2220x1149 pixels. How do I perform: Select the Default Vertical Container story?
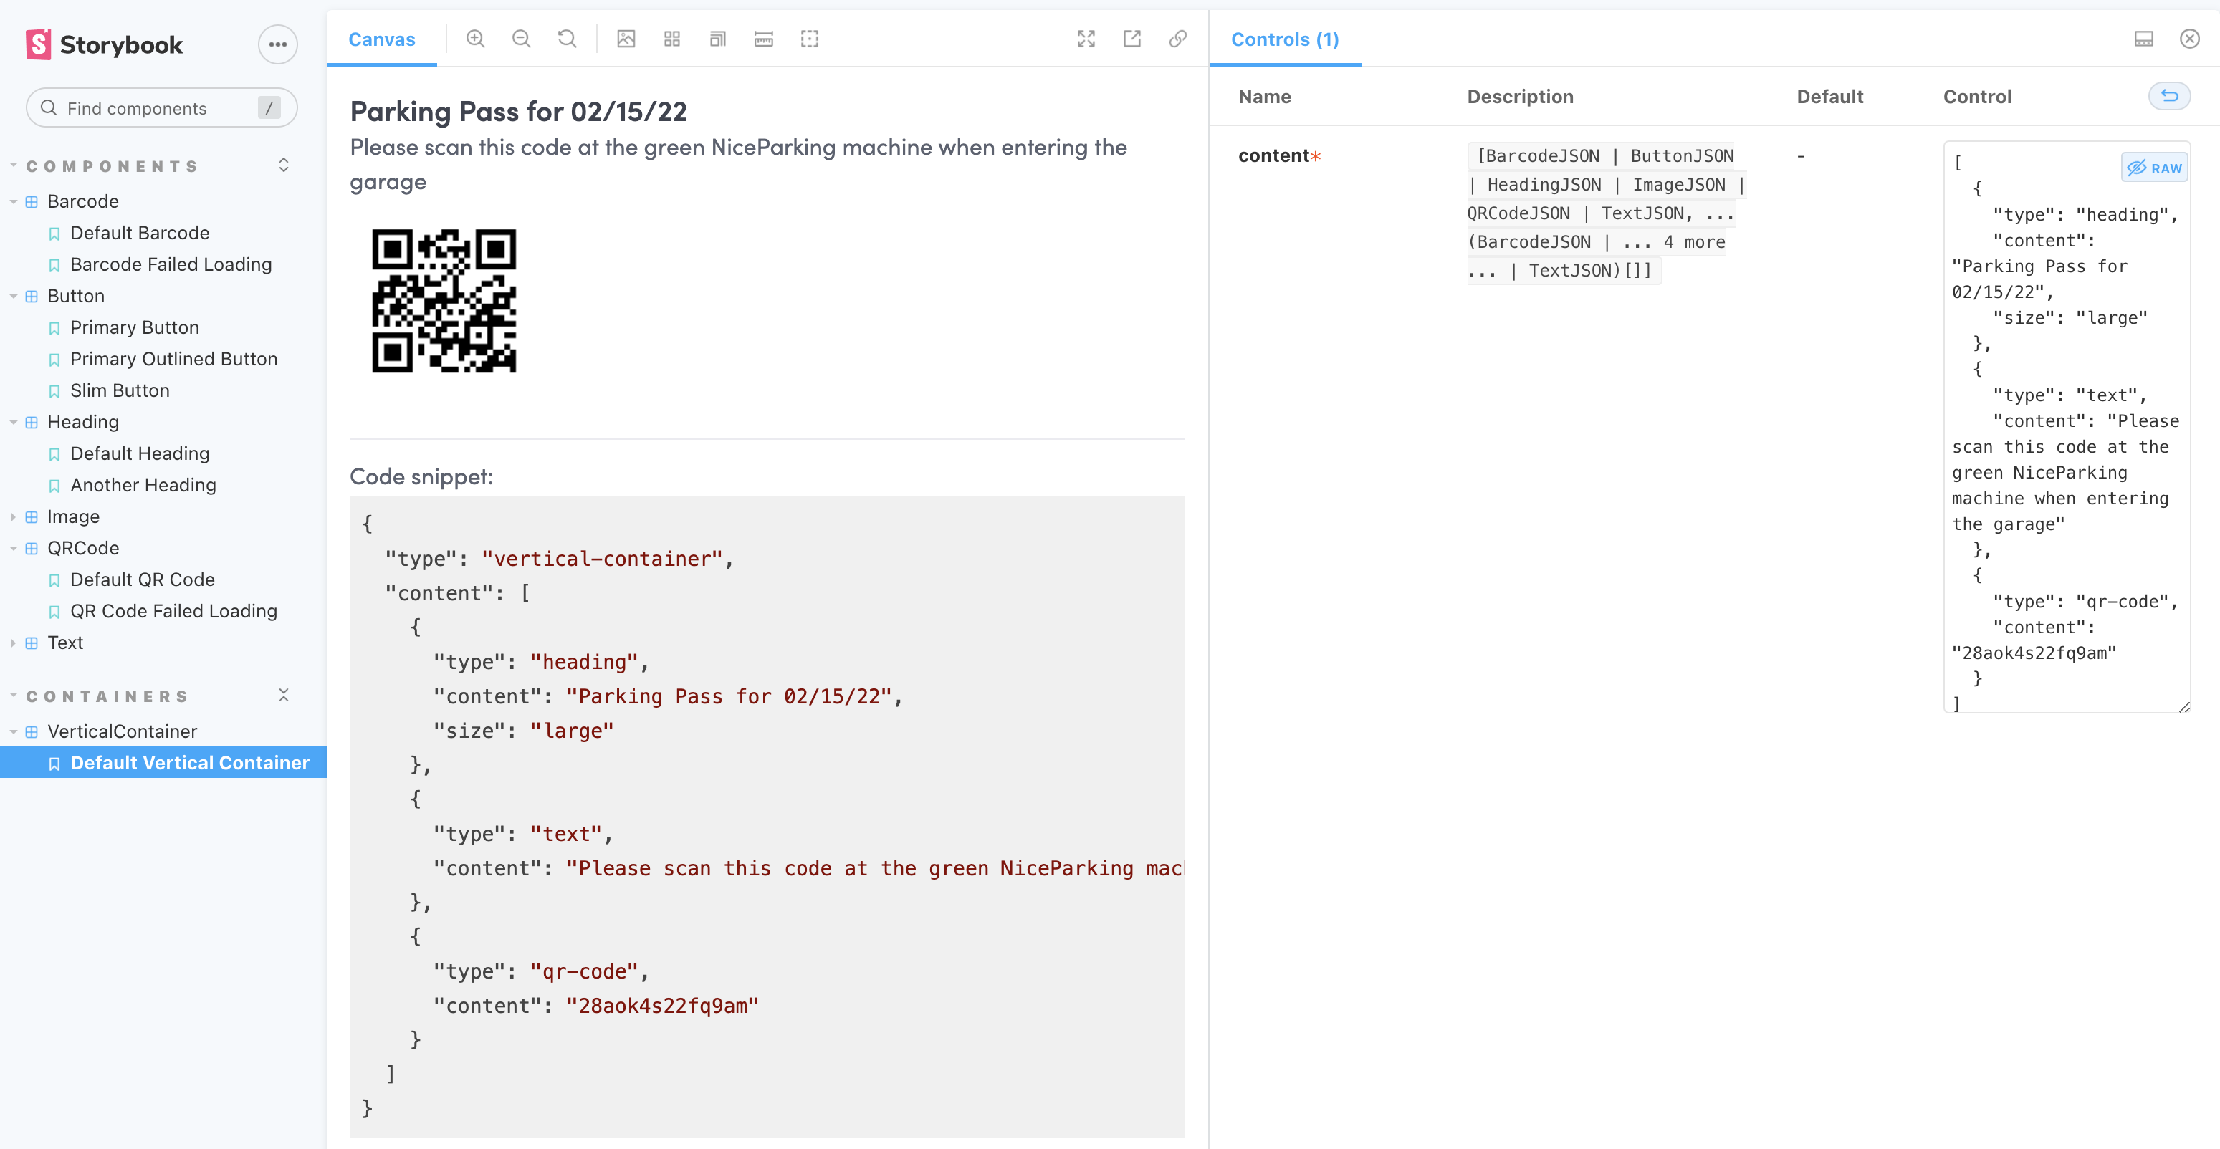click(x=164, y=762)
